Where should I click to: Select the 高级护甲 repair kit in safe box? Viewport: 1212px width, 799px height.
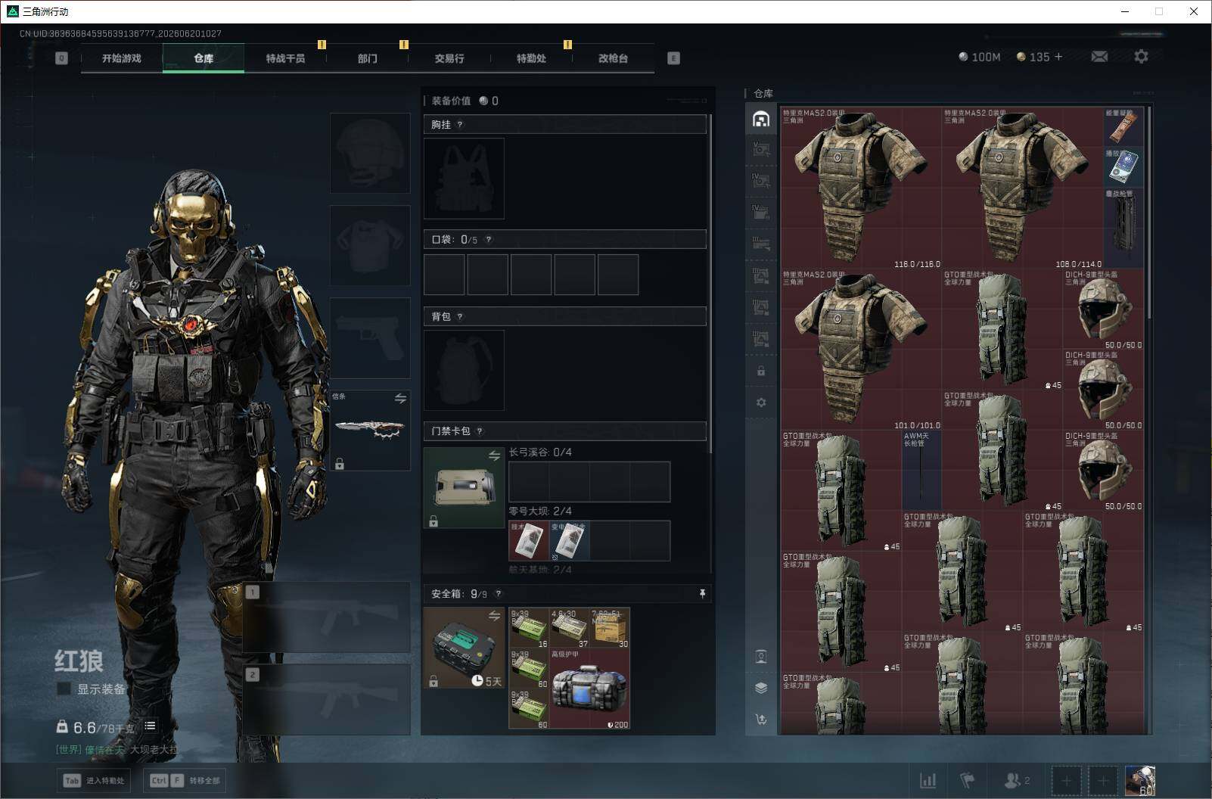click(x=589, y=689)
